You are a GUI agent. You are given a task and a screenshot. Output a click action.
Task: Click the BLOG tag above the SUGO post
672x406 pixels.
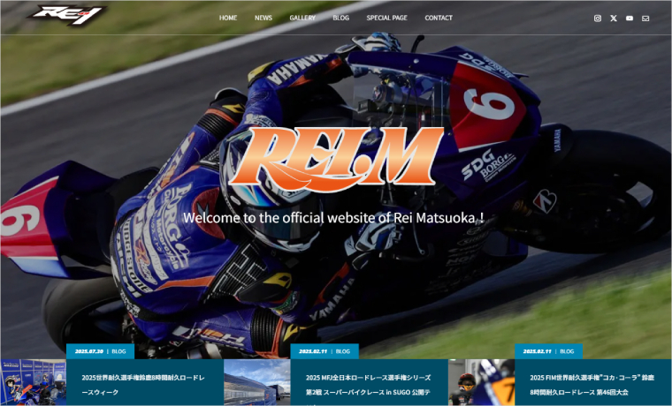(343, 351)
